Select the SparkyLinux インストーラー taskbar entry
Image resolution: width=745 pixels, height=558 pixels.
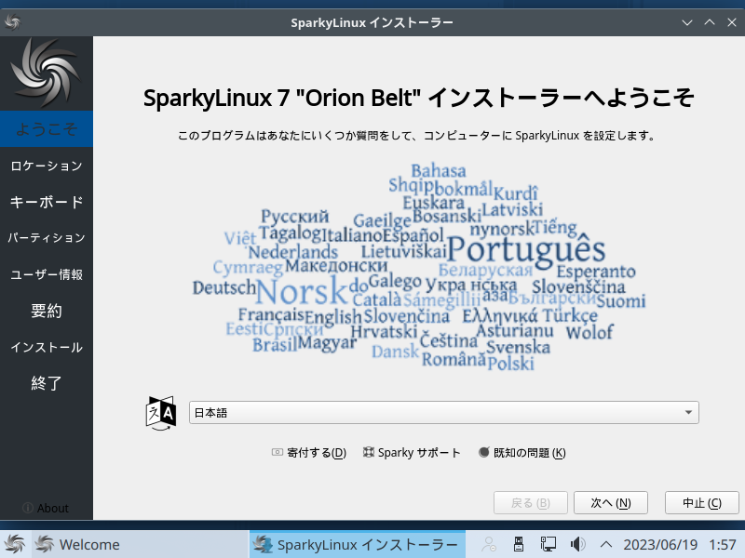pyautogui.click(x=358, y=544)
